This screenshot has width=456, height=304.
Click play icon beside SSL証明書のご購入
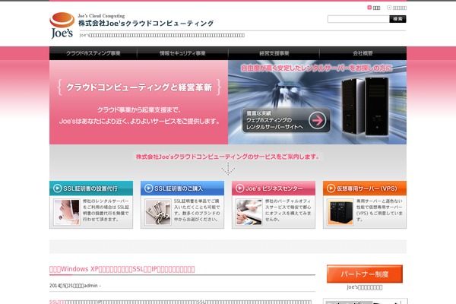pyautogui.click(x=149, y=188)
